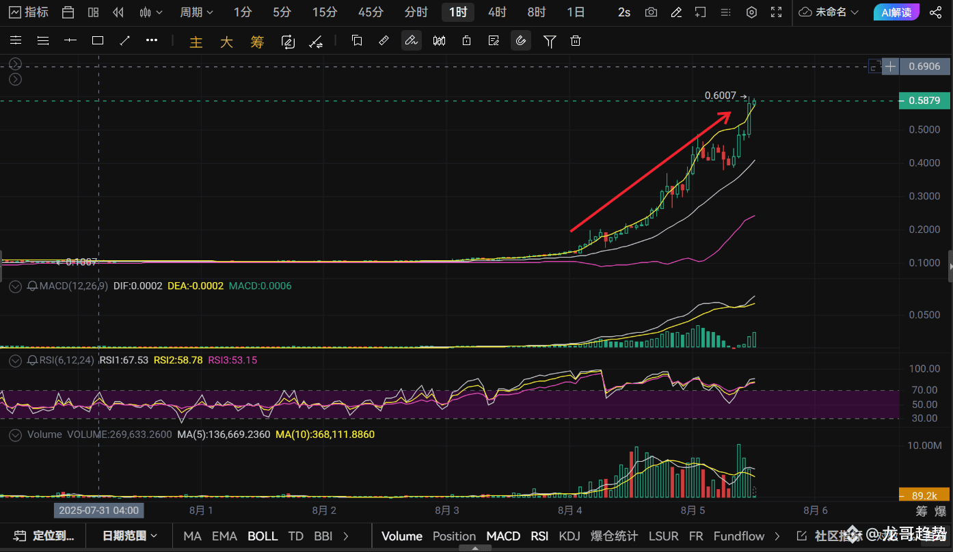Toggle the EMA main indicator
Screen dimensions: 953x552
click(225, 536)
